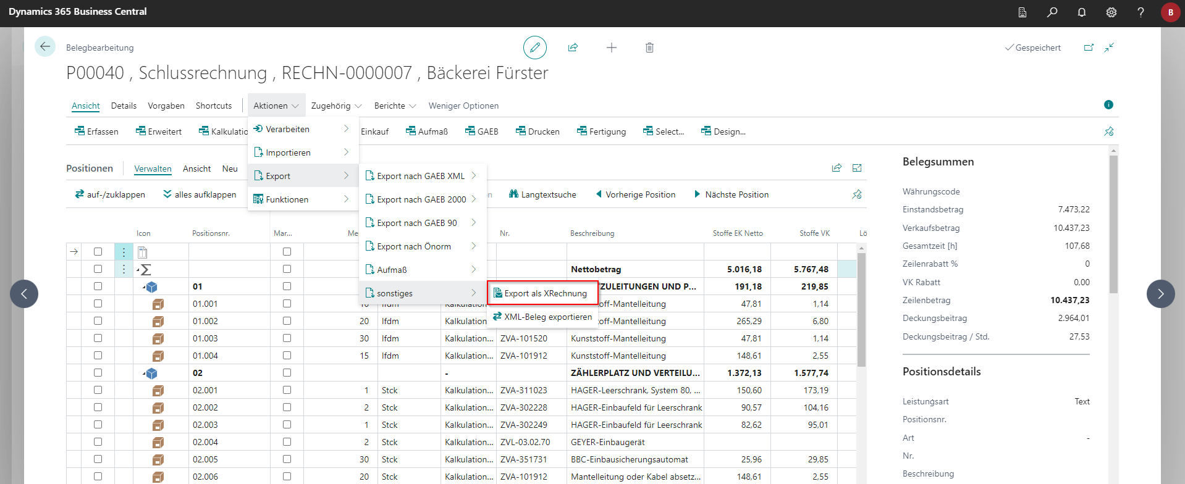Select XML-Beleg exportieren
This screenshot has width=1185, height=484.
click(543, 317)
